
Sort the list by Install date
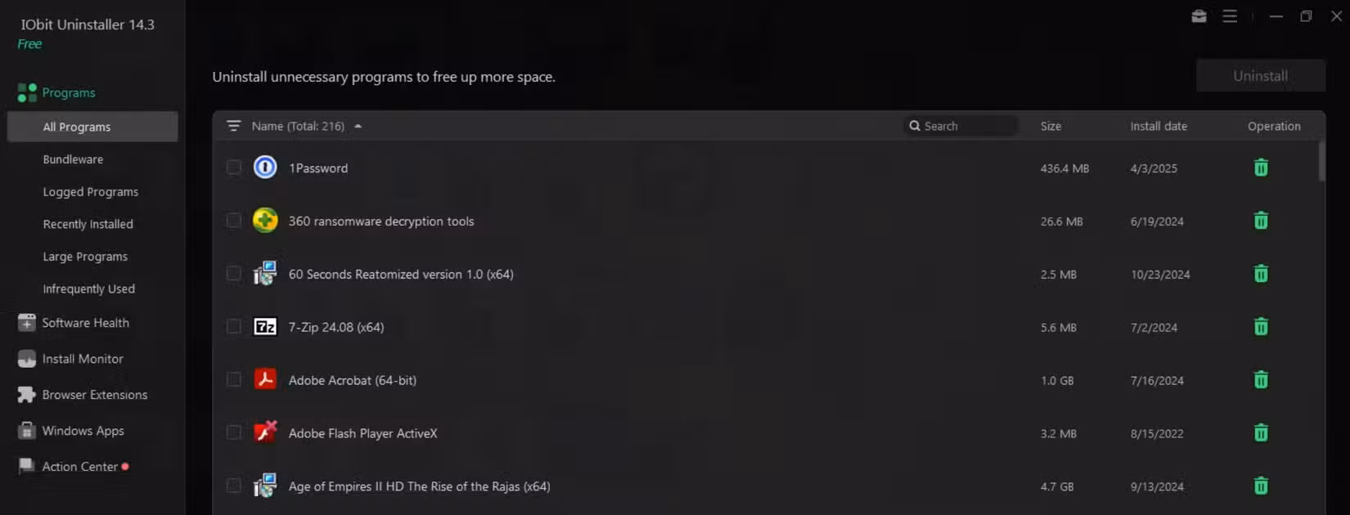(x=1159, y=126)
